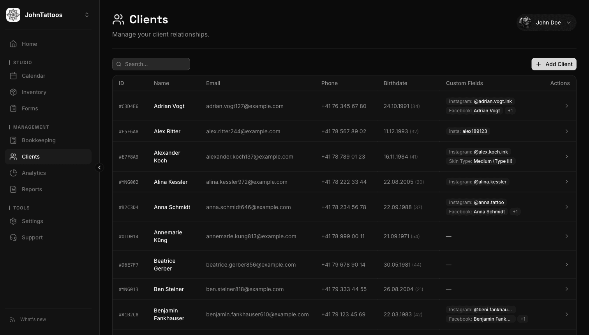Open the Analytics section

pos(34,173)
